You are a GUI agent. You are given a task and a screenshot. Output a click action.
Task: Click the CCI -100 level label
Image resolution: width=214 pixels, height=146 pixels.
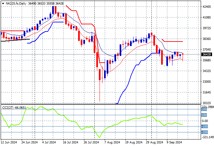pyautogui.click(x=205, y=127)
